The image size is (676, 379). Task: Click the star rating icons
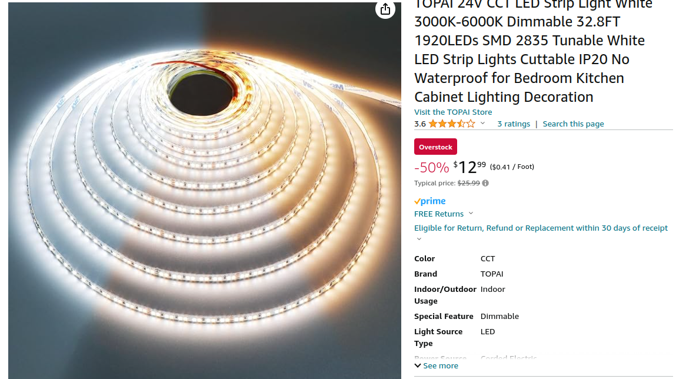coord(452,124)
